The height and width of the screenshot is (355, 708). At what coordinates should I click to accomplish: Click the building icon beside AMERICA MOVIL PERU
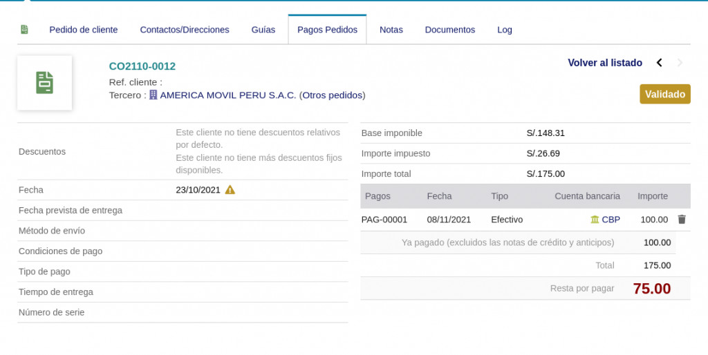(153, 95)
